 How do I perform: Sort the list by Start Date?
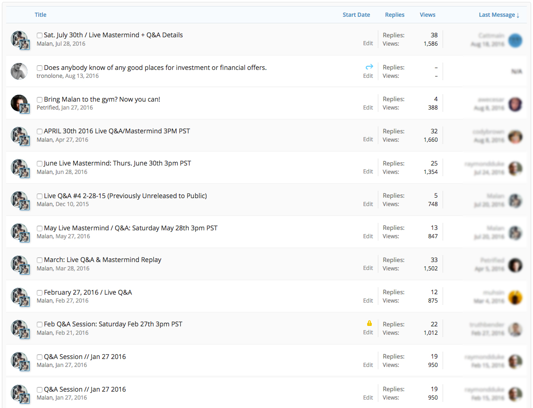point(356,15)
